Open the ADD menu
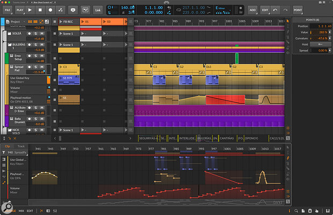The height and width of the screenshot is (215, 333). 252,10
